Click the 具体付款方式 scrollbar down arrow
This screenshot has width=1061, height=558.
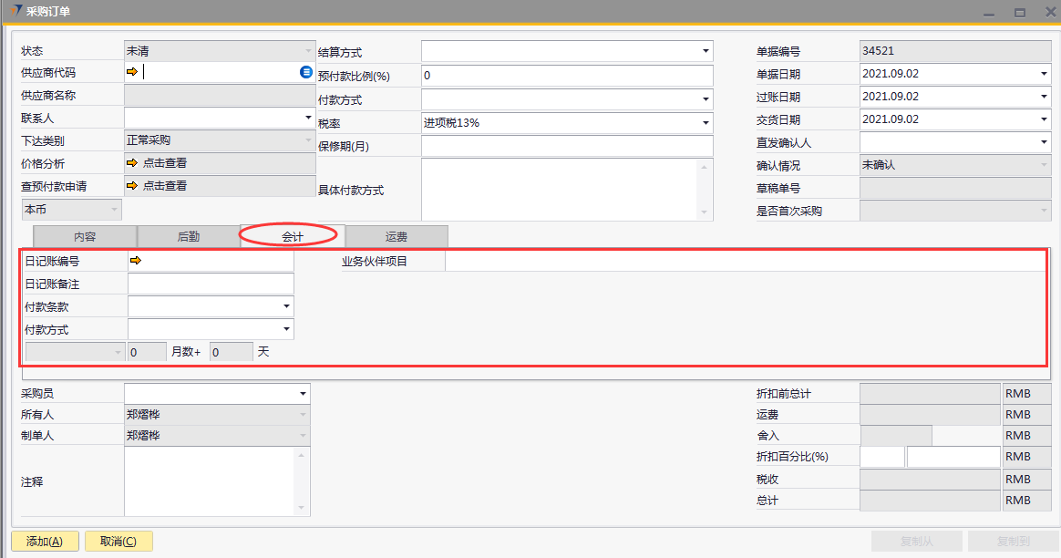(x=704, y=212)
